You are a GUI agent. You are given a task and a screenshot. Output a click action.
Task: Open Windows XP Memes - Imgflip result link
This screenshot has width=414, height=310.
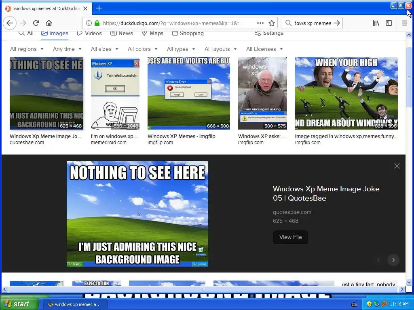pyautogui.click(x=182, y=136)
